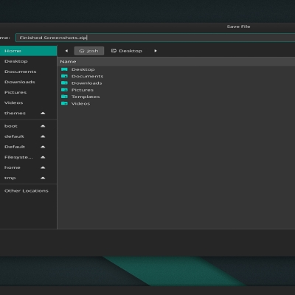Switch to Desktop path button
This screenshot has width=295, height=295.
127,51
